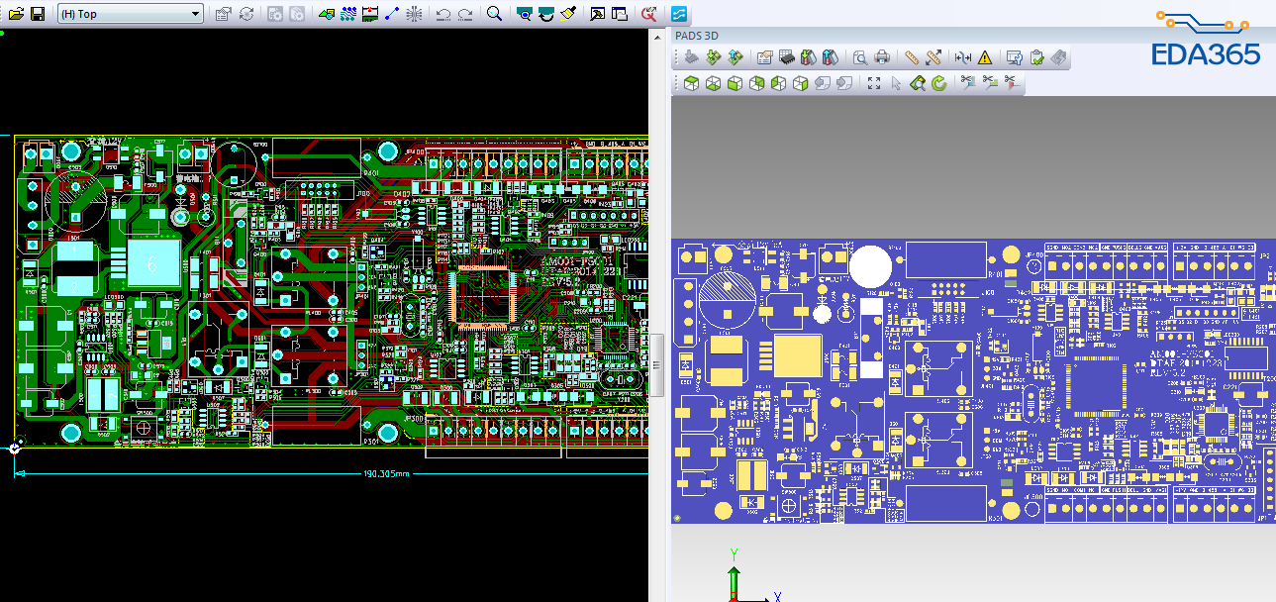Expand the (H) Top layer dropdown
1276x602 pixels.
195,14
